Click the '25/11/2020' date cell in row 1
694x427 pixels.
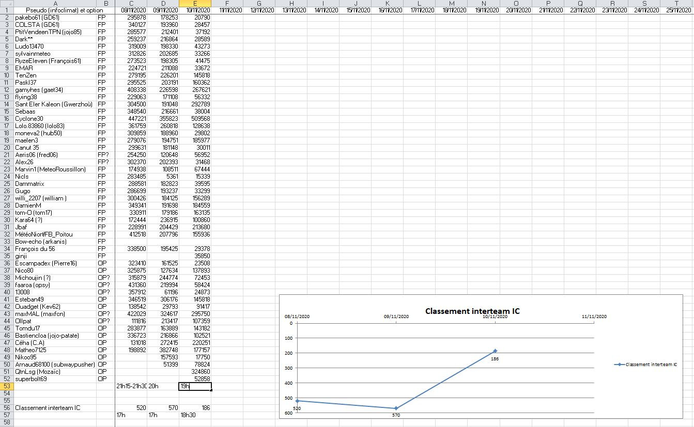[x=677, y=10]
